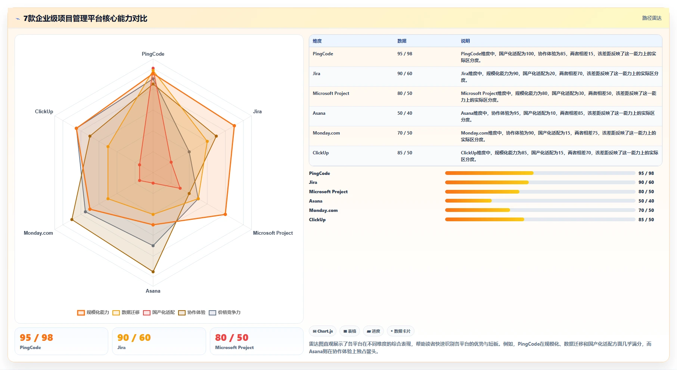Open the PingCode 95 / 98 data card
Screen dimensions: 677x370
61,341
